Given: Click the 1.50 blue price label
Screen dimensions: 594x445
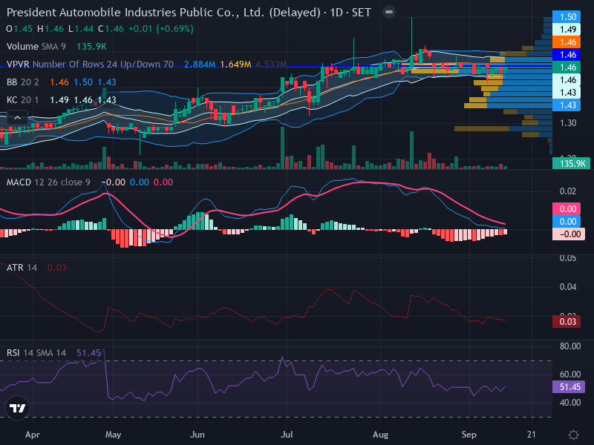Looking at the screenshot, I should pyautogui.click(x=567, y=16).
